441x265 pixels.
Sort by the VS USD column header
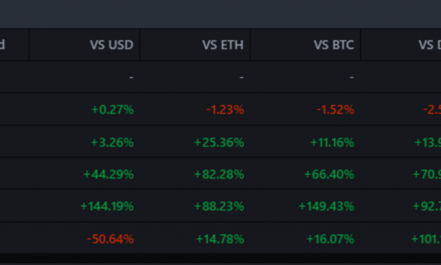tap(112, 45)
